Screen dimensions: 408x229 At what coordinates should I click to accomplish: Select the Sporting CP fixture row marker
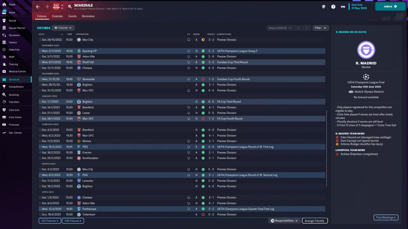[x=40, y=51]
